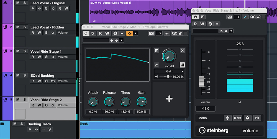Image resolution: width=277 pixels, height=139 pixels.
Task: Solo the EQed Backing track
Action: click(x=24, y=76)
